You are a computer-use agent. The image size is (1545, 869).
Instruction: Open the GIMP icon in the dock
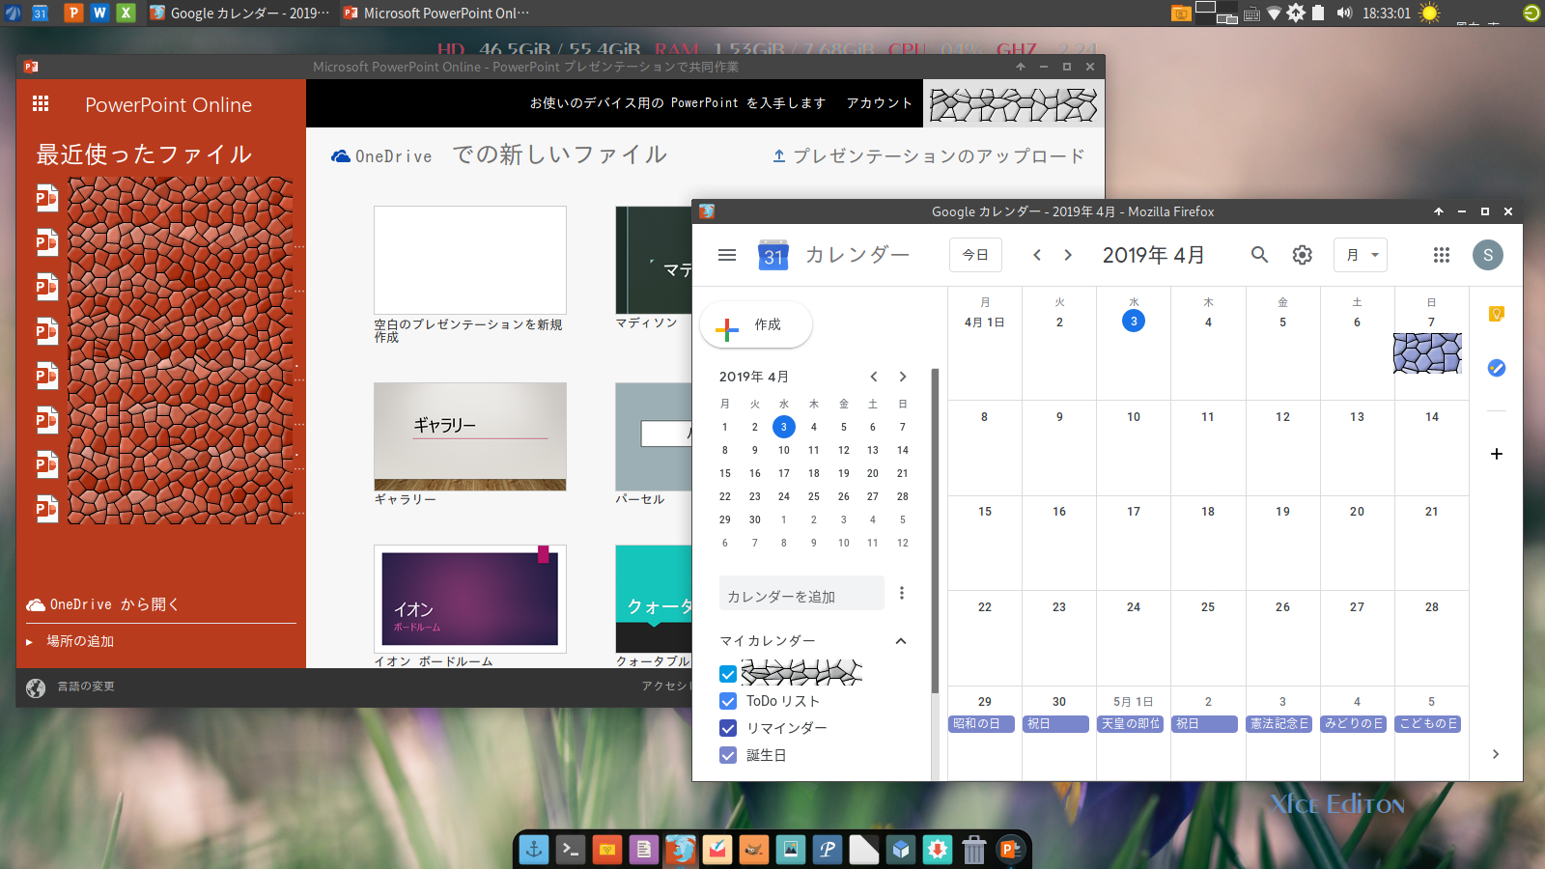[754, 850]
